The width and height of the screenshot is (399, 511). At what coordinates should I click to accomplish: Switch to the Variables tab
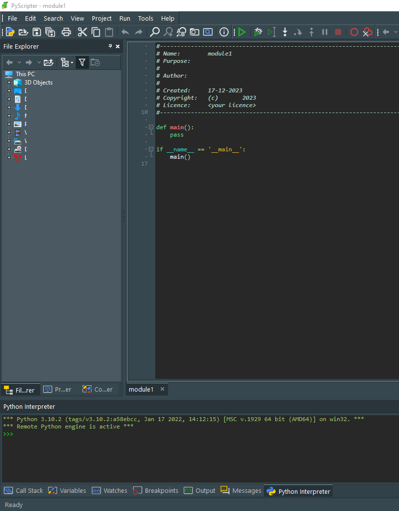pyautogui.click(x=67, y=490)
